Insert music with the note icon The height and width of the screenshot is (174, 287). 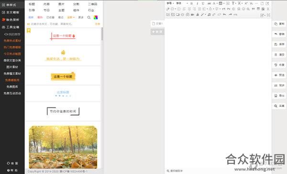pos(209,14)
